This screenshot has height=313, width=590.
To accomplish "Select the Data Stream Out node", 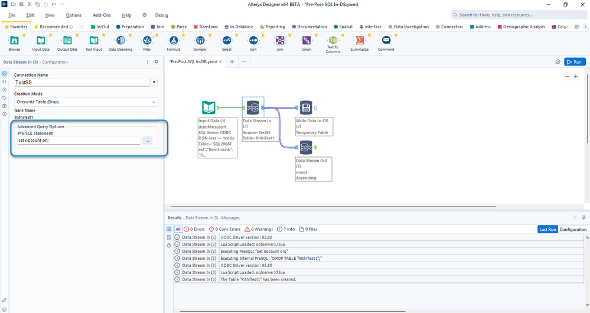I will (306, 148).
